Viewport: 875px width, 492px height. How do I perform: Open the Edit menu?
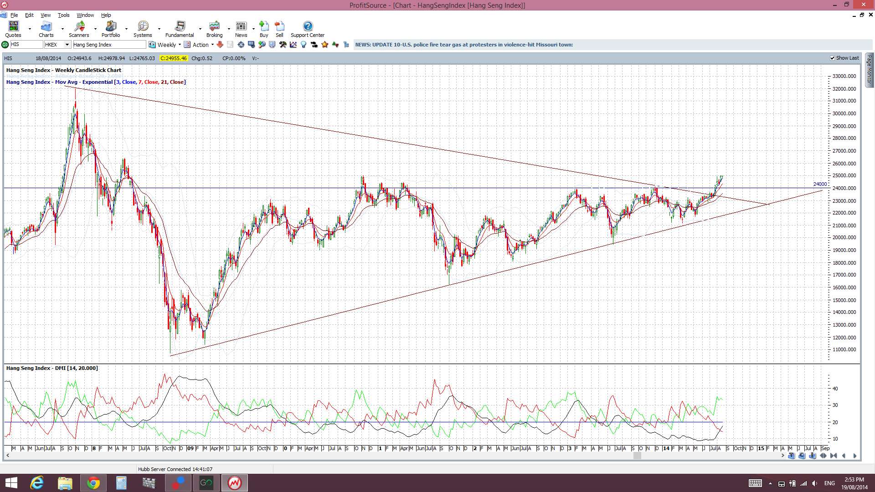click(29, 15)
